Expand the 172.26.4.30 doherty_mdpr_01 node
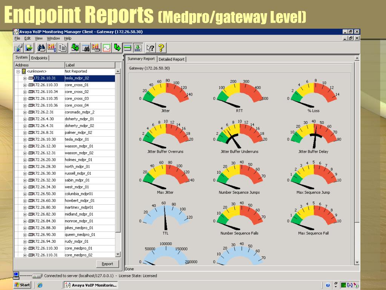 [x=25, y=119]
